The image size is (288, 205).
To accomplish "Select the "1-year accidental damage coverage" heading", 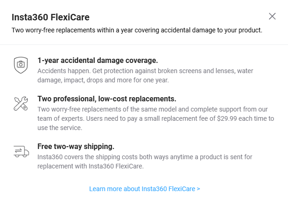I will click(98, 61).
